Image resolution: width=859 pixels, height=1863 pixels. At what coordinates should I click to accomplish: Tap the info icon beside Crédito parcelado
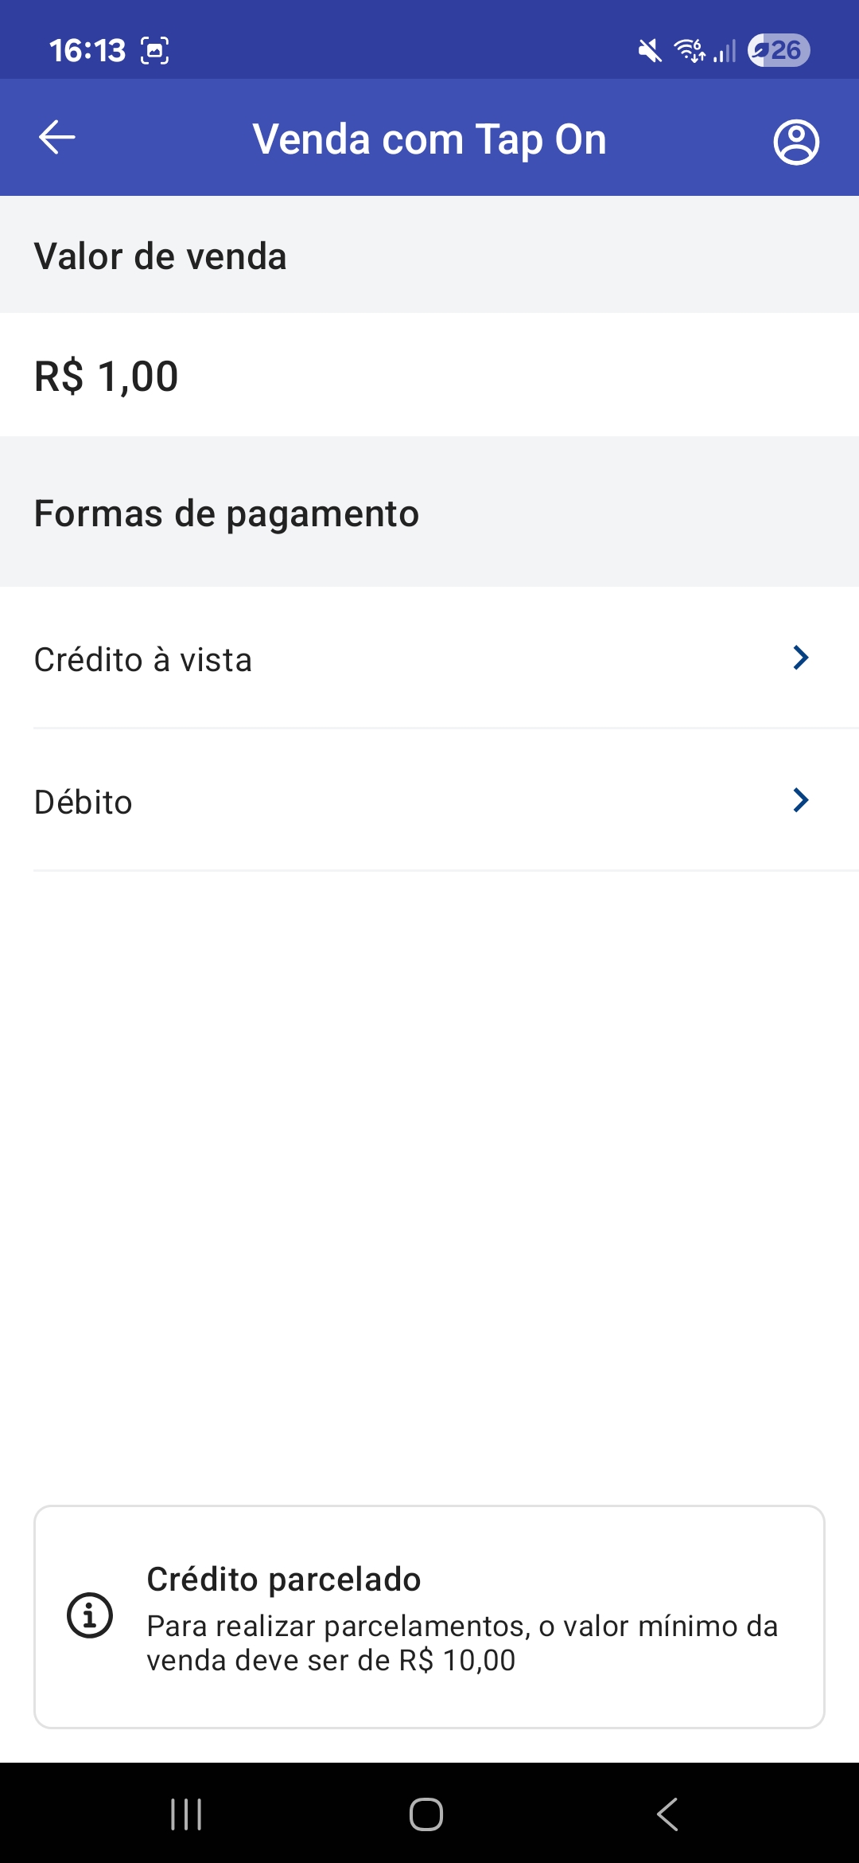(x=90, y=1615)
